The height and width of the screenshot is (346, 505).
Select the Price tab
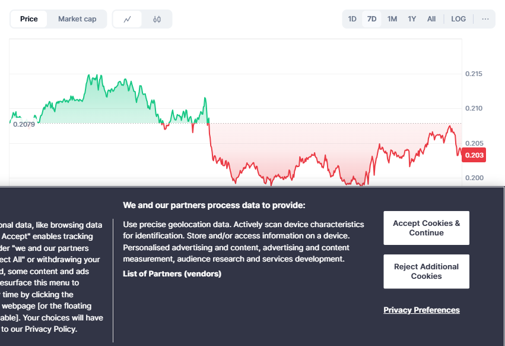point(29,19)
